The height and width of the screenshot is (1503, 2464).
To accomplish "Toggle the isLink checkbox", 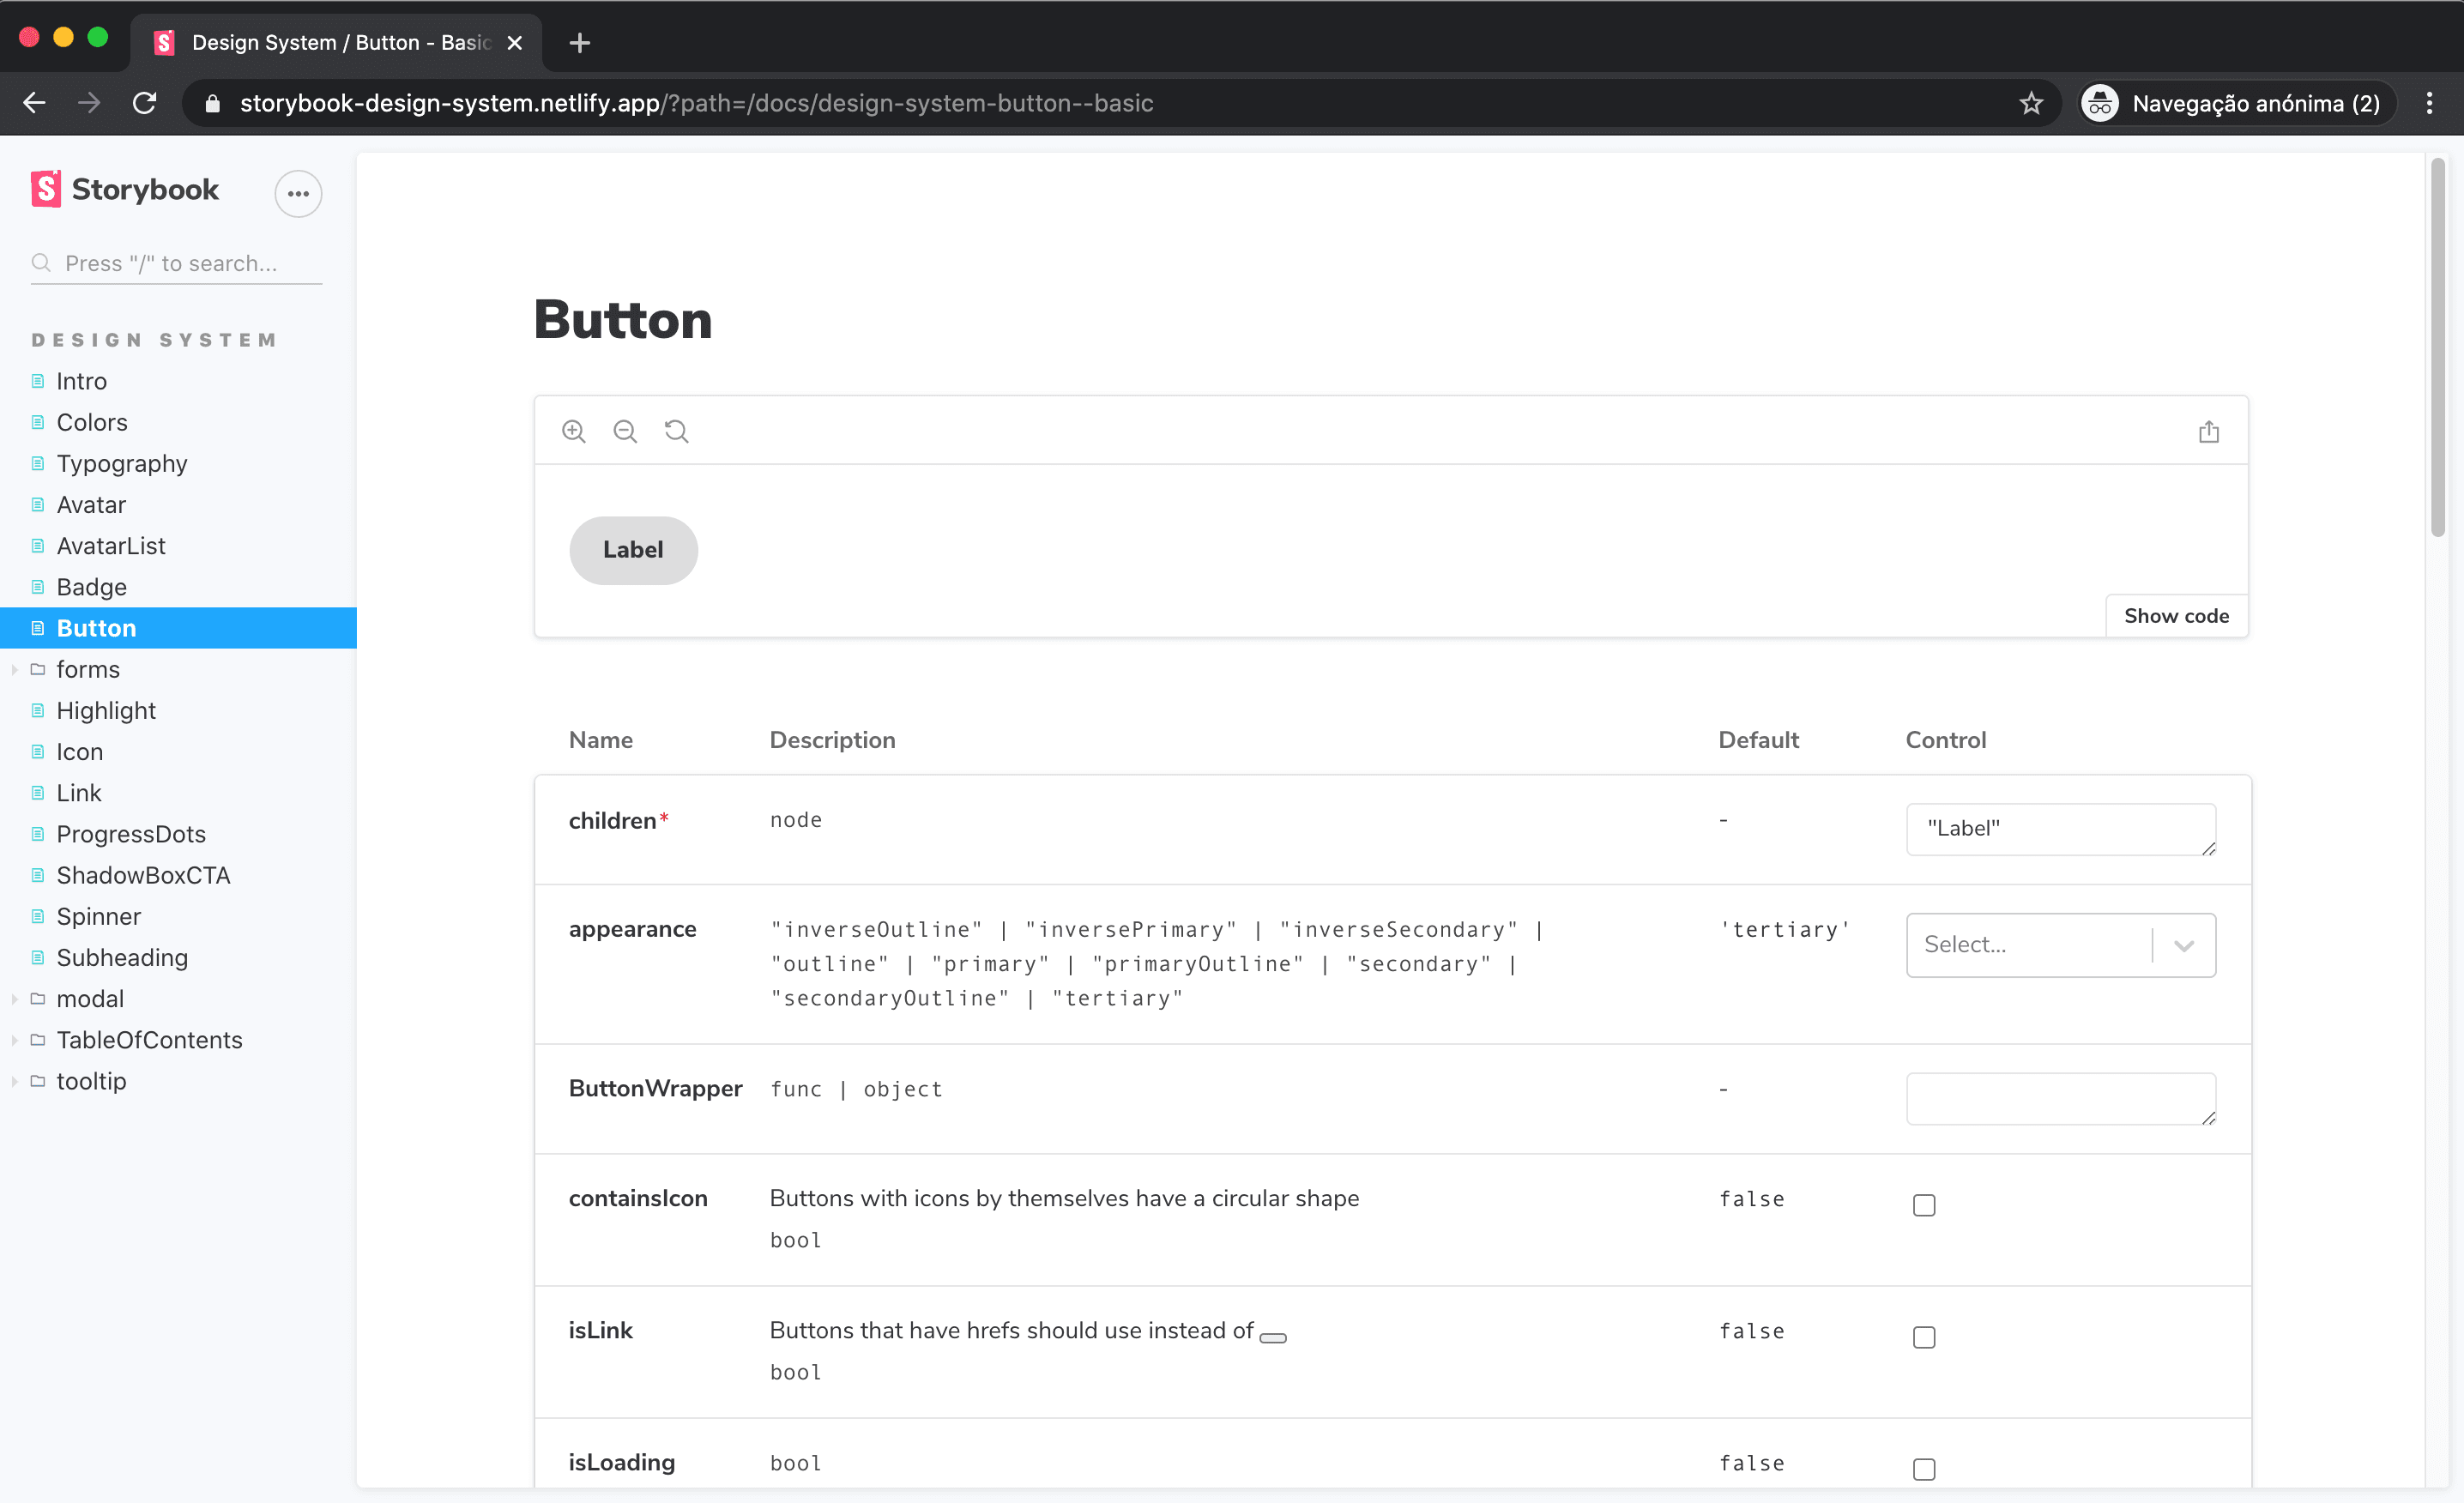I will coord(1924,1337).
